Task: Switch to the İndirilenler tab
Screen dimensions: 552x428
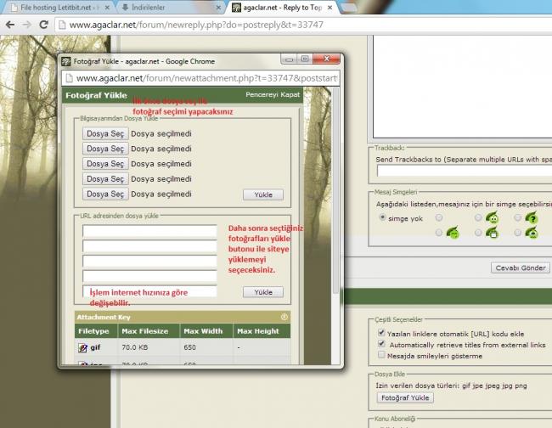Action: click(171, 8)
